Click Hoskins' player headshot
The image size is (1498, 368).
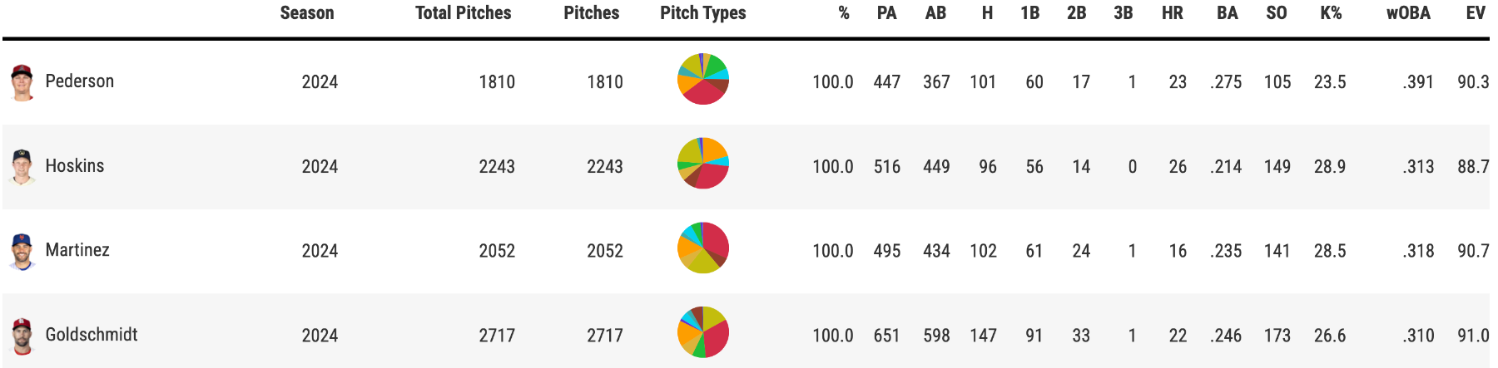(22, 166)
